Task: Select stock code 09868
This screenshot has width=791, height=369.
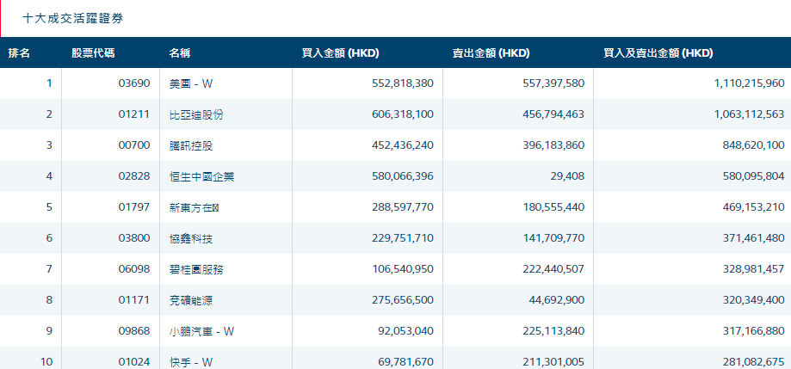Action: point(134,331)
